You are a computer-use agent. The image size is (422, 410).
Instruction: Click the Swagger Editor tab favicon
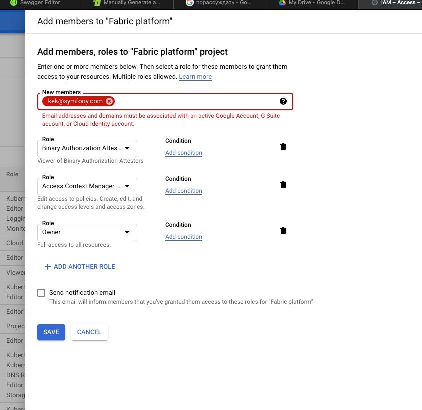[x=13, y=3]
